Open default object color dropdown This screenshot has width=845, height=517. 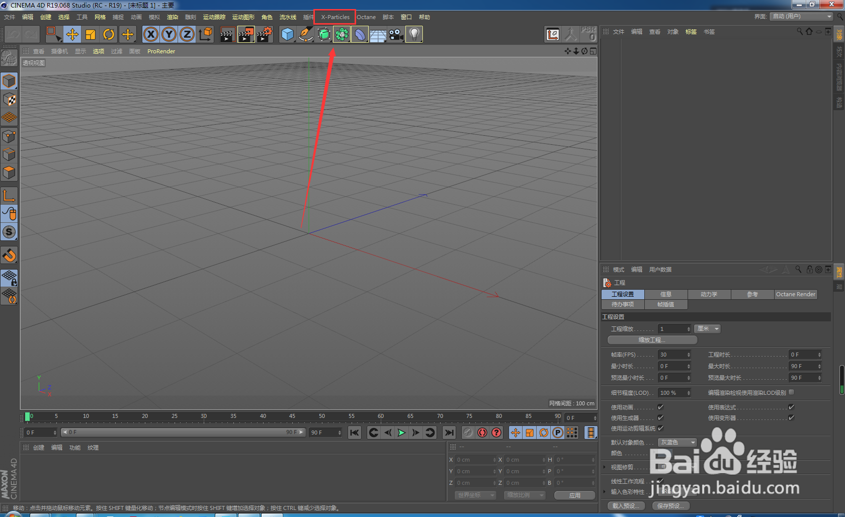(678, 442)
